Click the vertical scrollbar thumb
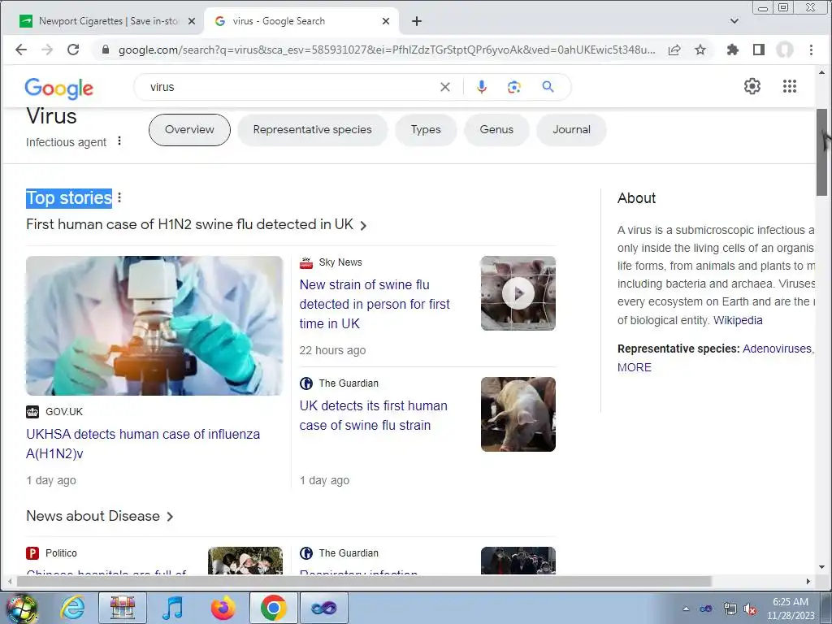Screen dimensions: 832x624 (821, 152)
